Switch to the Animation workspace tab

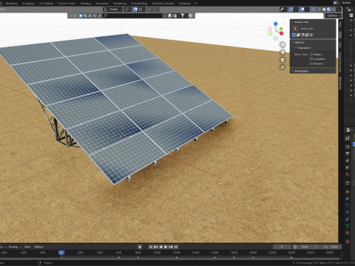(x=102, y=4)
